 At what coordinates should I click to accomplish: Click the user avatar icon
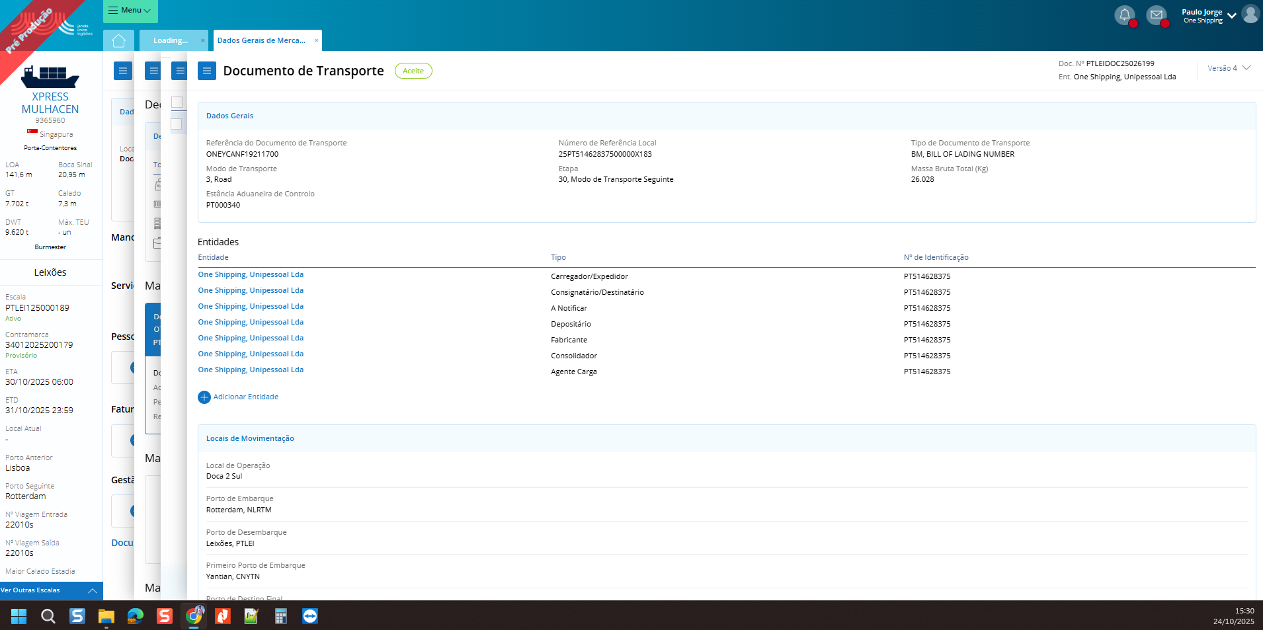pos(1250,14)
